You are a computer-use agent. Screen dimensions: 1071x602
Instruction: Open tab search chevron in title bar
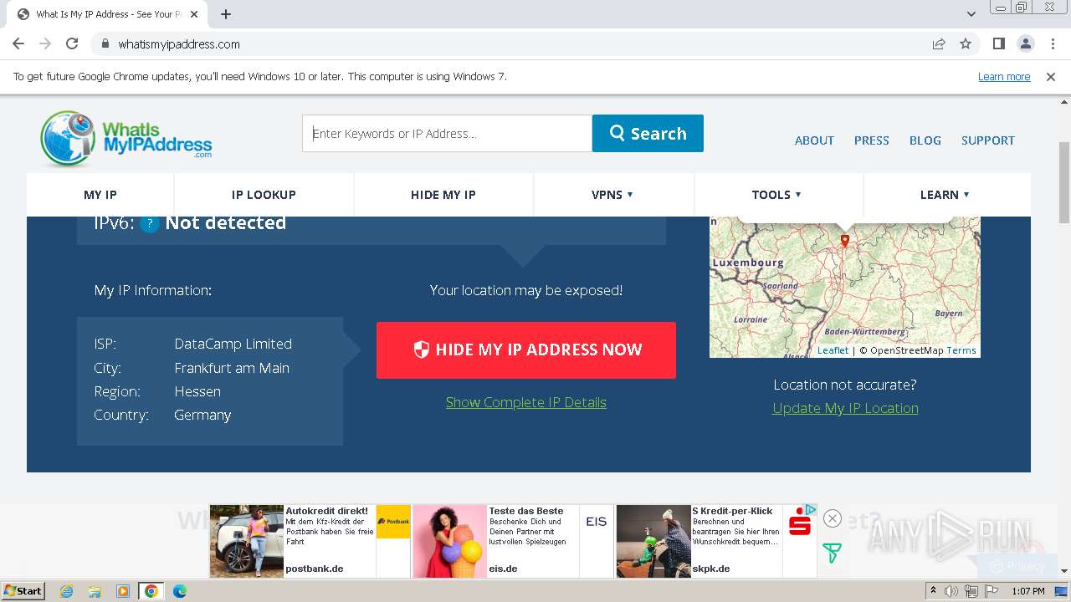[x=971, y=14]
